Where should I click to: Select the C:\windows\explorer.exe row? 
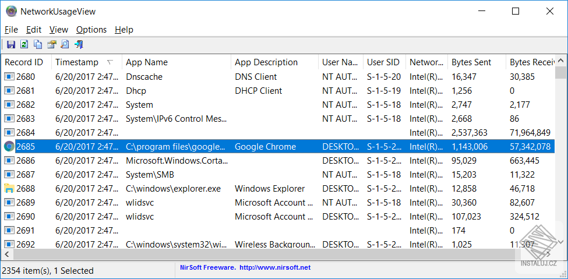[x=278, y=189]
